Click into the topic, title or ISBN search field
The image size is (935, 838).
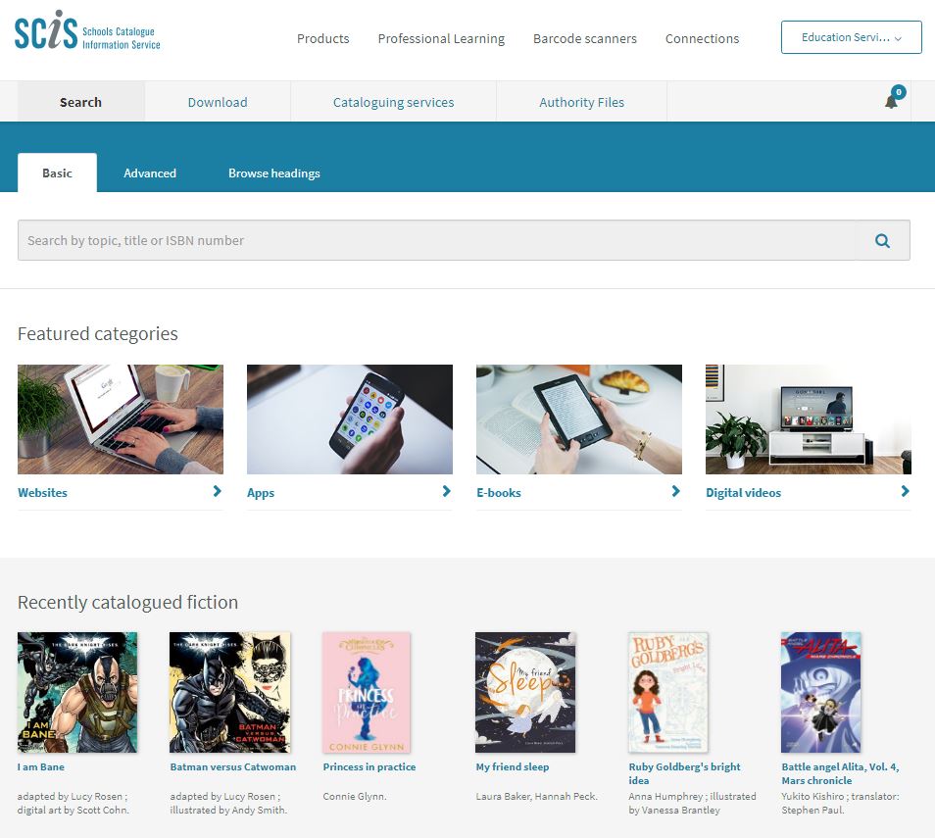437,240
